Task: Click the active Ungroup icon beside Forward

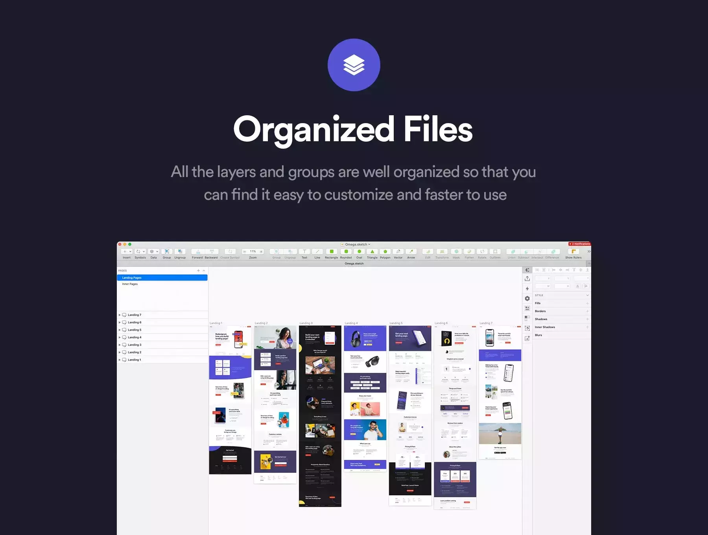Action: (x=180, y=251)
